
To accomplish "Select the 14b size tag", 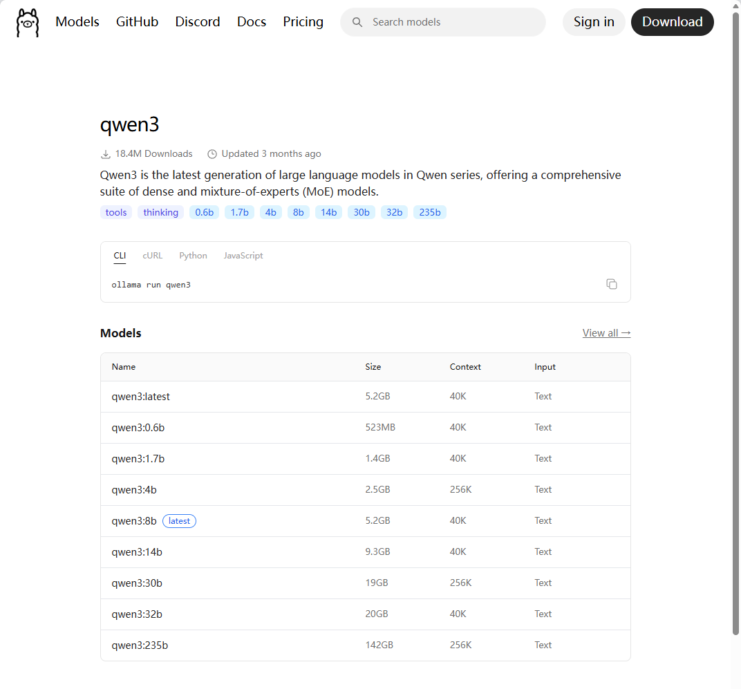I will click(x=328, y=213).
